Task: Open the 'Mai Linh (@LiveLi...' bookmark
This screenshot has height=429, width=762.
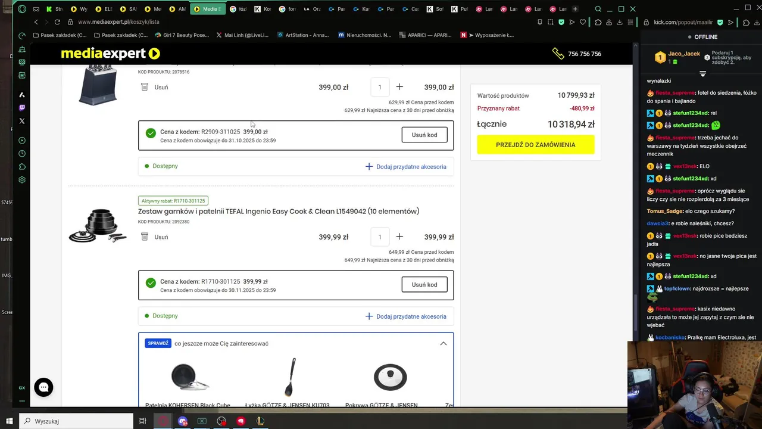Action: (x=242, y=35)
